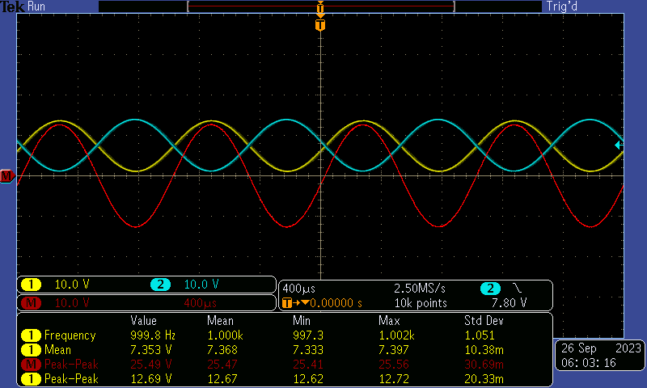Click the yellow Peak-Peak measurement label
Image resolution: width=647 pixels, height=388 pixels.
pos(71,379)
